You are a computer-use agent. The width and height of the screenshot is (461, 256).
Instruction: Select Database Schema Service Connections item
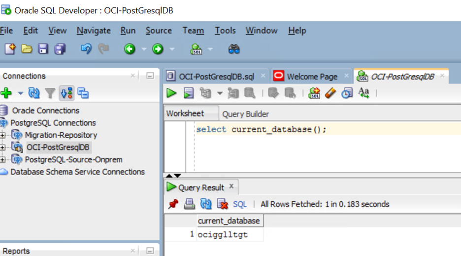pos(78,172)
